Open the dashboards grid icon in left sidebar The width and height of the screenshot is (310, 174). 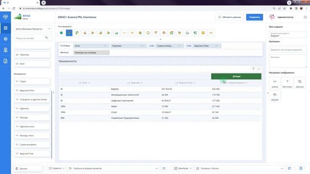tap(5, 28)
